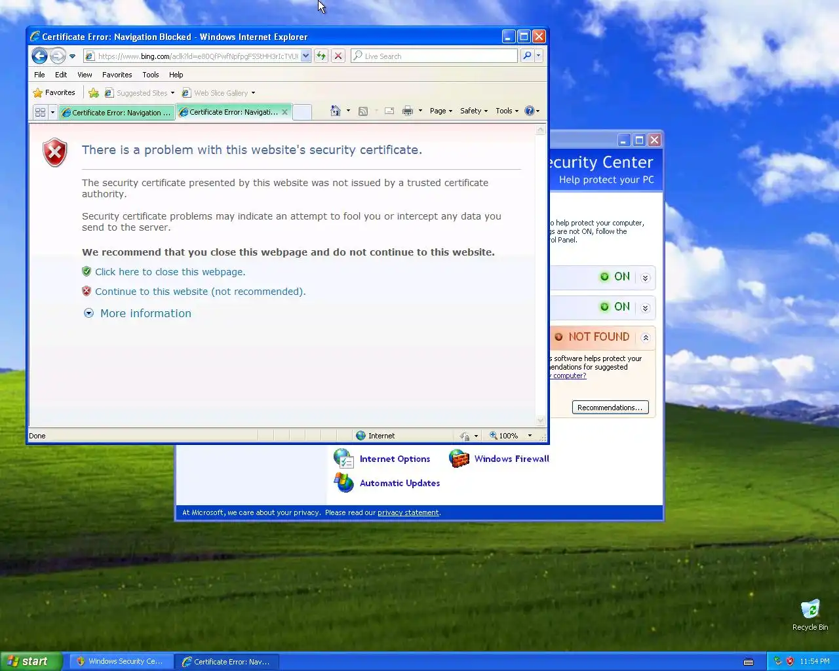Click the Read Mail envelope icon

pyautogui.click(x=389, y=111)
